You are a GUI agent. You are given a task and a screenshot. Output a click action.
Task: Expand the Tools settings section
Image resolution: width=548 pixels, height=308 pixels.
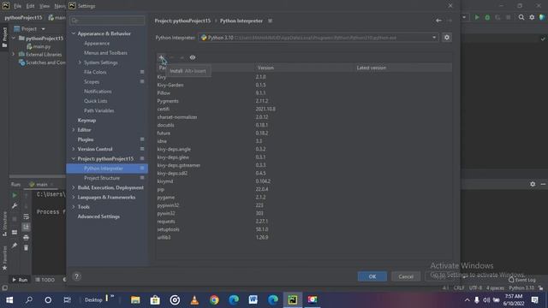[x=74, y=207]
